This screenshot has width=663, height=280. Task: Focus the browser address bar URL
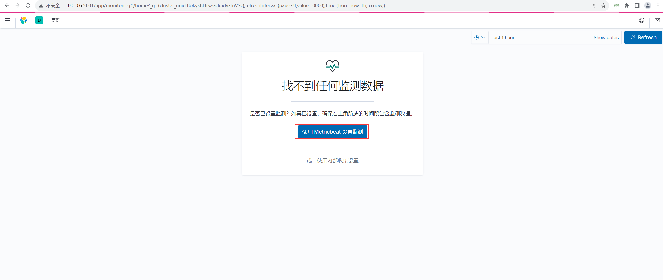coord(225,5)
